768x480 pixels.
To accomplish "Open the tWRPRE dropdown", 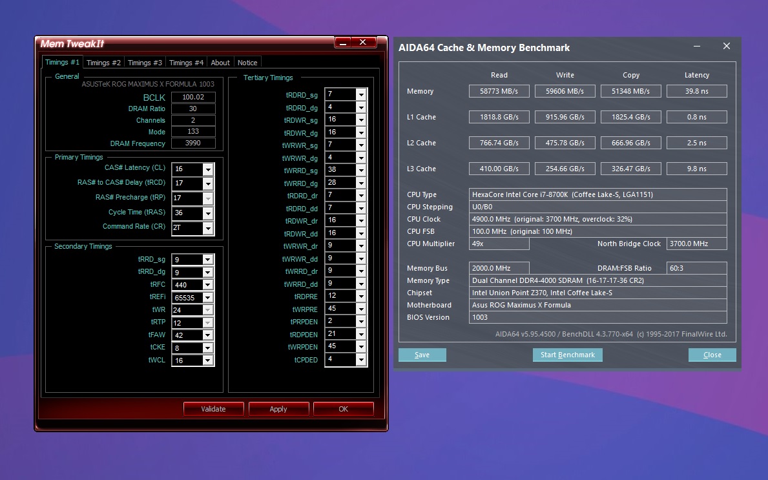I will tap(361, 309).
